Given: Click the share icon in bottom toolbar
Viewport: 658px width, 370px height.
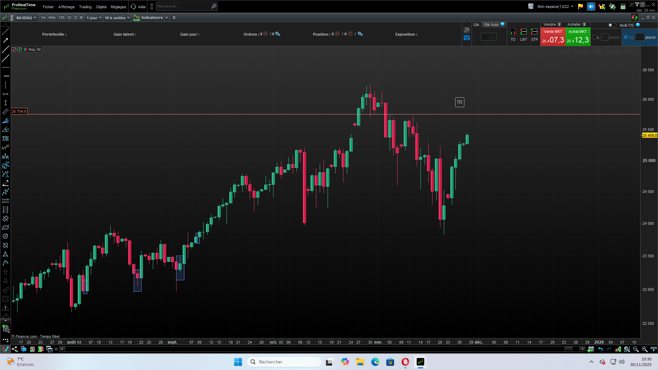Looking at the screenshot, I should pyautogui.click(x=15, y=349).
